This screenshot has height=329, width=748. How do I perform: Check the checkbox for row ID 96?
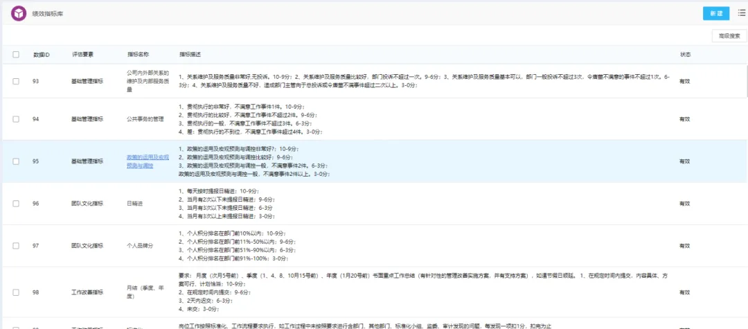tap(16, 204)
